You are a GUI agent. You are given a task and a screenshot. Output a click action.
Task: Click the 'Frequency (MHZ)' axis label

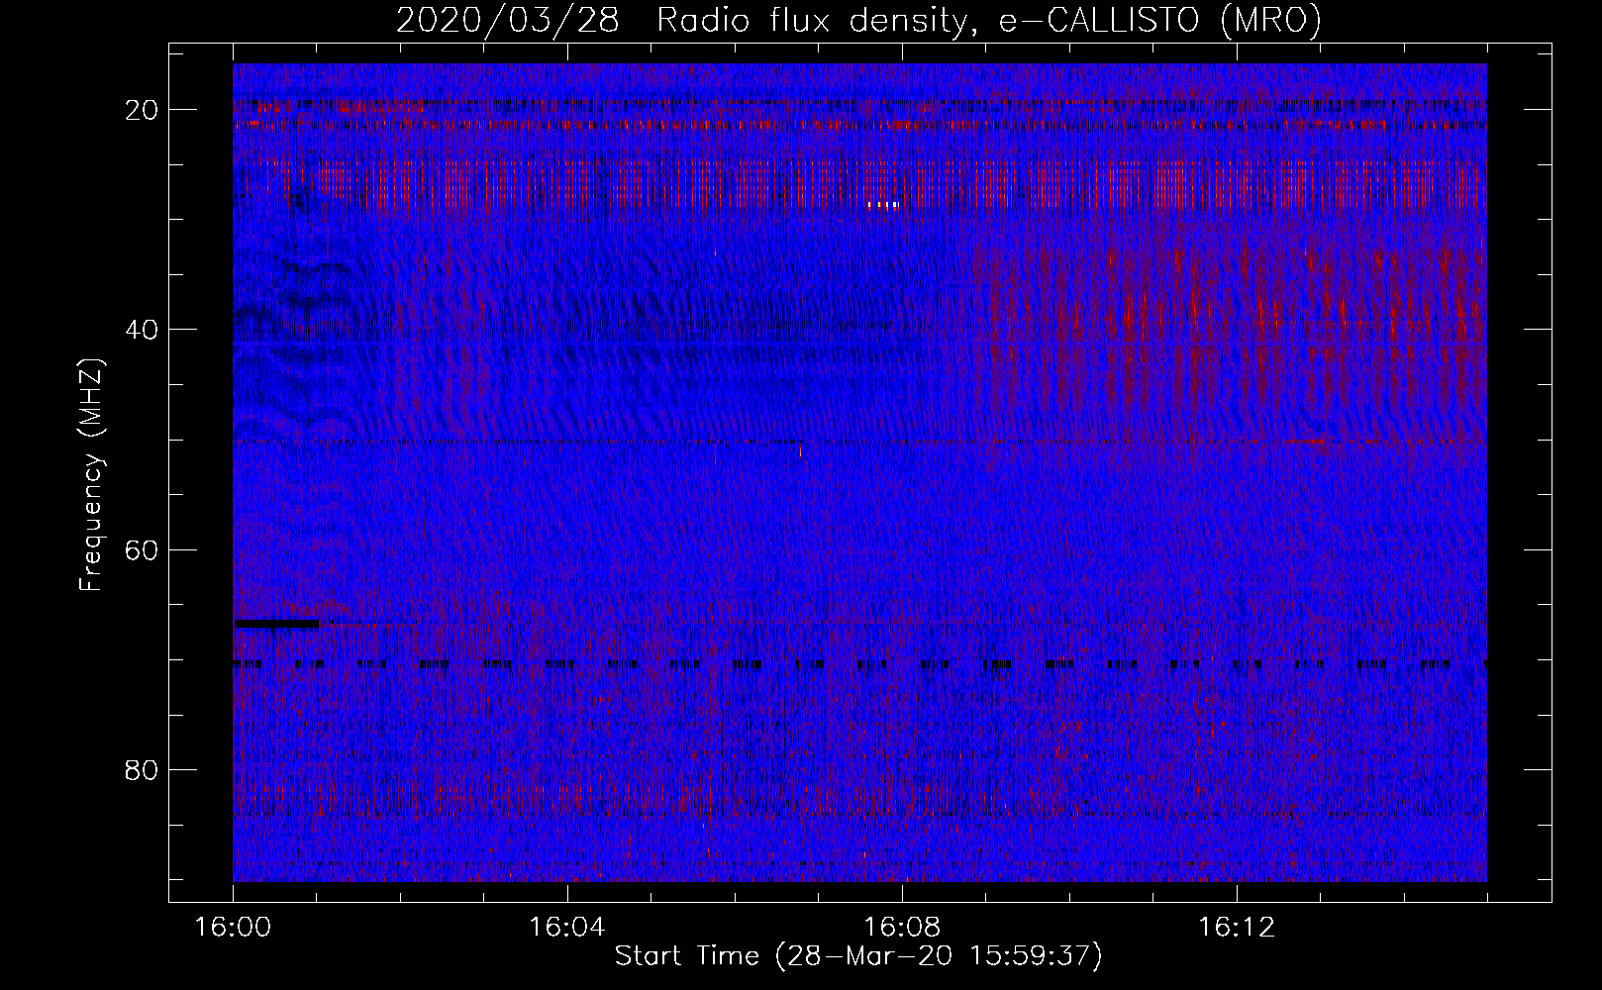coord(91,474)
